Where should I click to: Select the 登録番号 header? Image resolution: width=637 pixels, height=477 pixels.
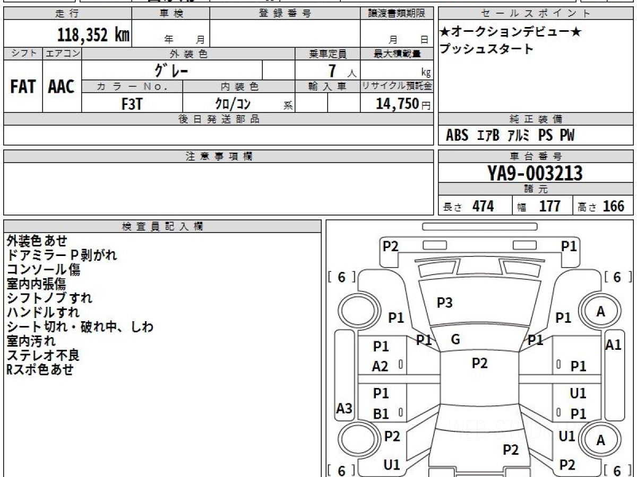pyautogui.click(x=285, y=14)
